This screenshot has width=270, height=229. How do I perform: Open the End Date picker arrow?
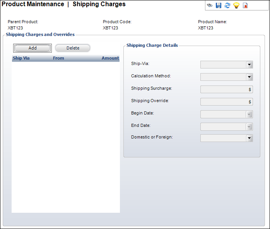pyautogui.click(x=249, y=127)
